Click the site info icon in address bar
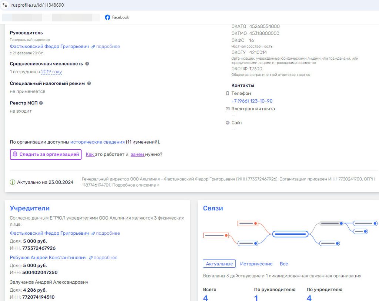Viewport: 379px width, 301px height. tap(5, 6)
